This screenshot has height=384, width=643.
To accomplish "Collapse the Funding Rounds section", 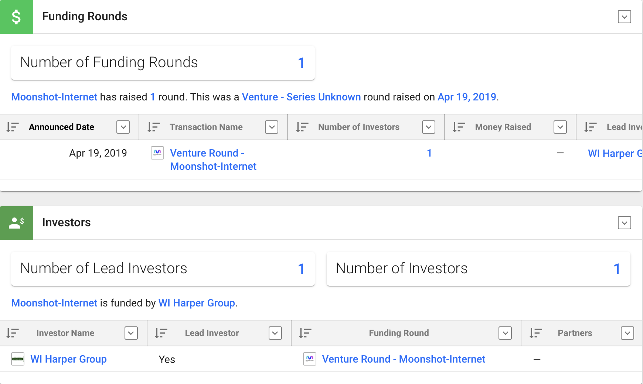I will point(625,17).
